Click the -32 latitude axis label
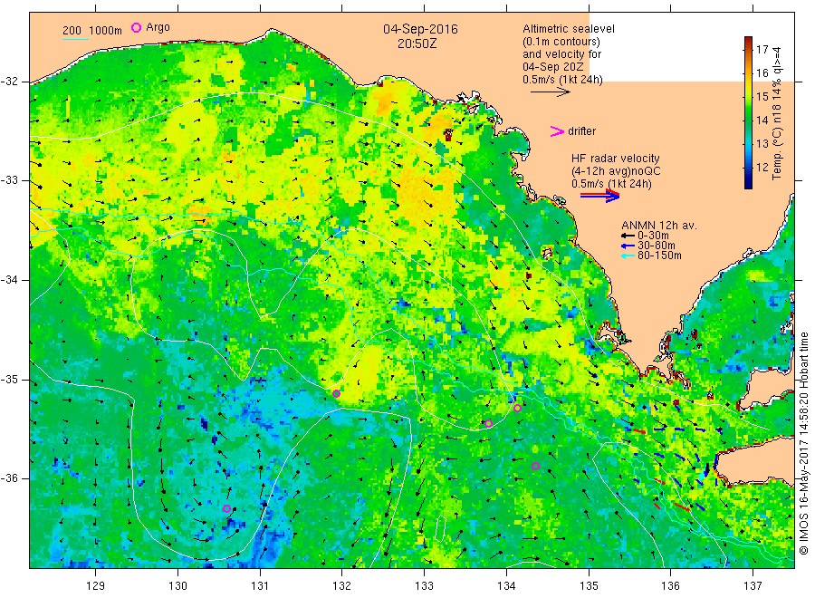Screen dimensions: 815x598 tap(9, 82)
